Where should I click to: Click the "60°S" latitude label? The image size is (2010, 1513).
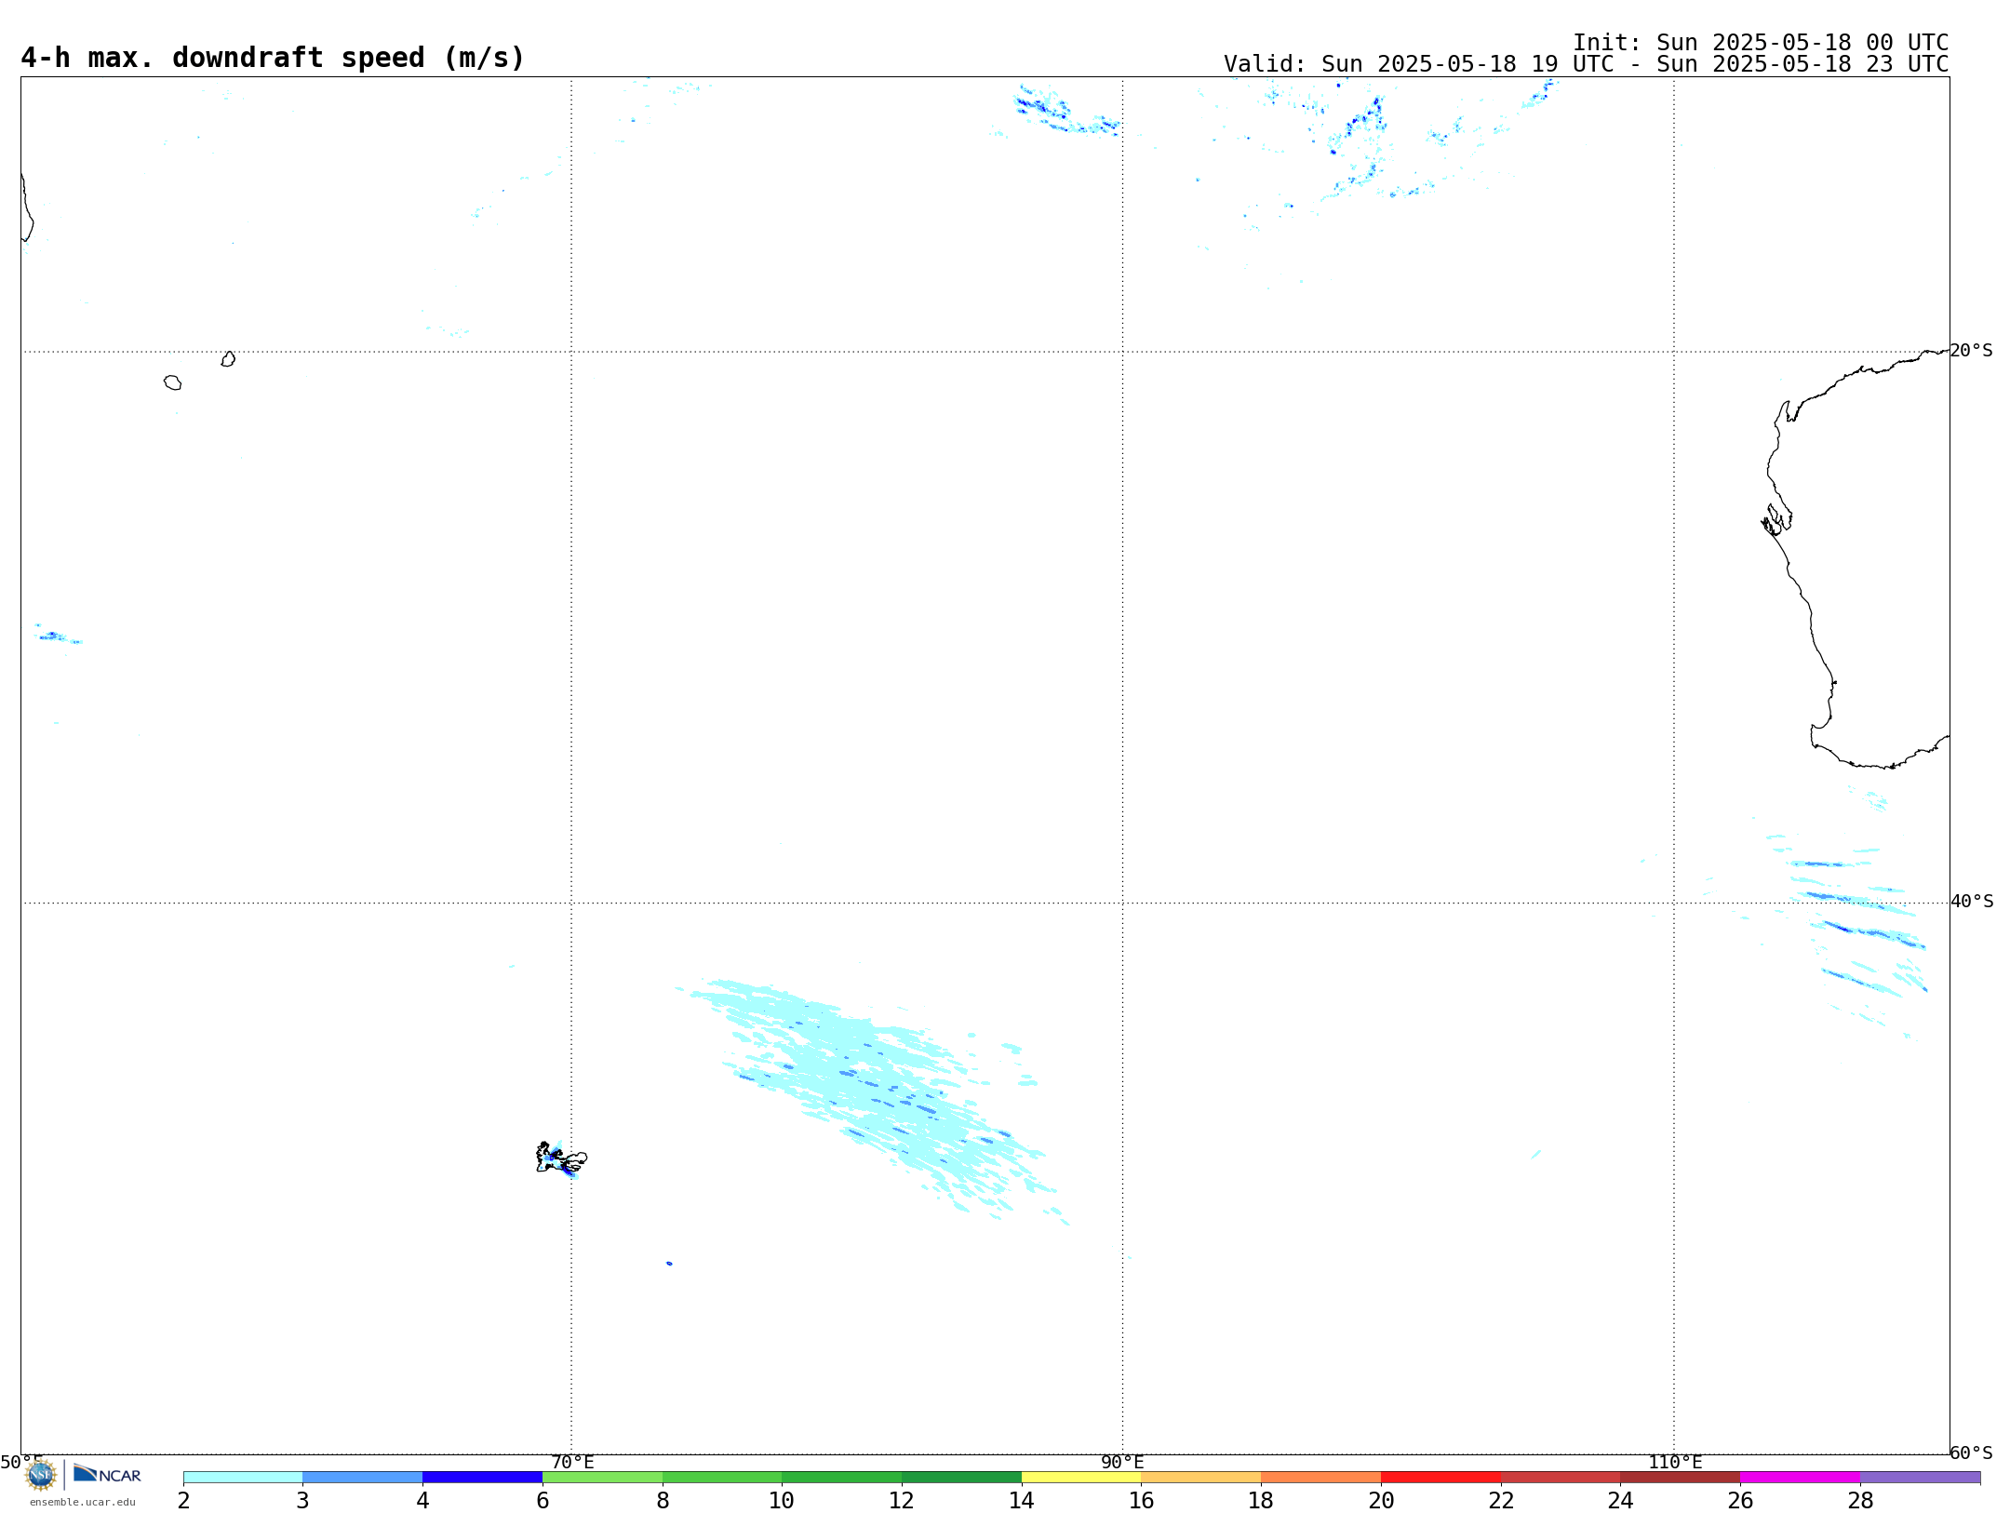coord(1972,1453)
